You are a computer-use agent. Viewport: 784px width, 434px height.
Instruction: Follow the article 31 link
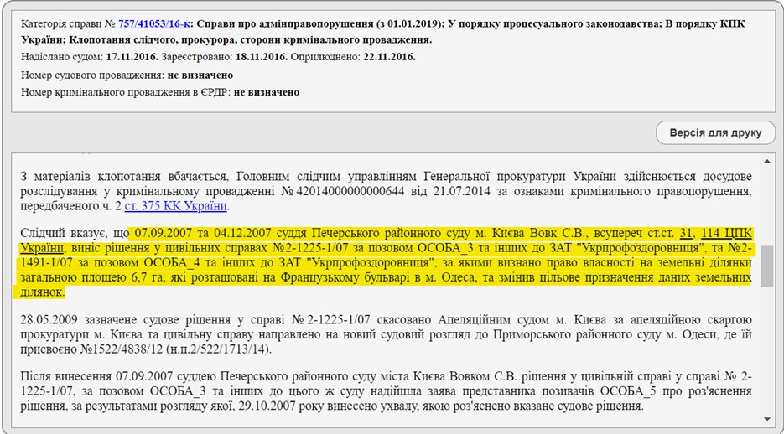pyautogui.click(x=686, y=232)
